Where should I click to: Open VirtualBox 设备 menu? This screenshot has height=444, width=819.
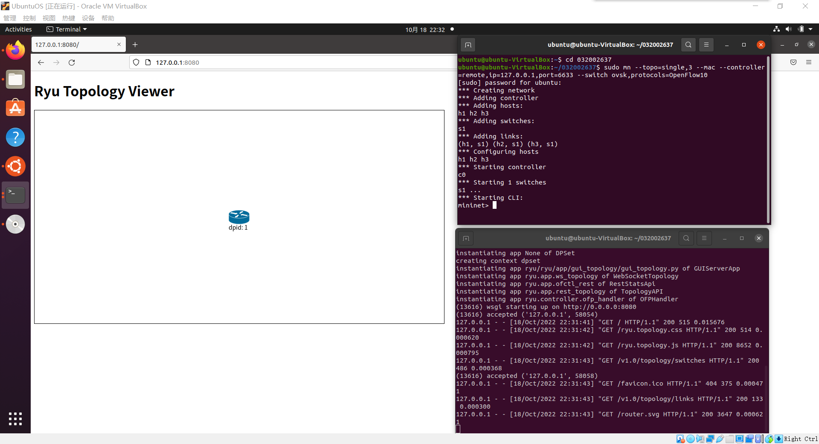pyautogui.click(x=88, y=18)
